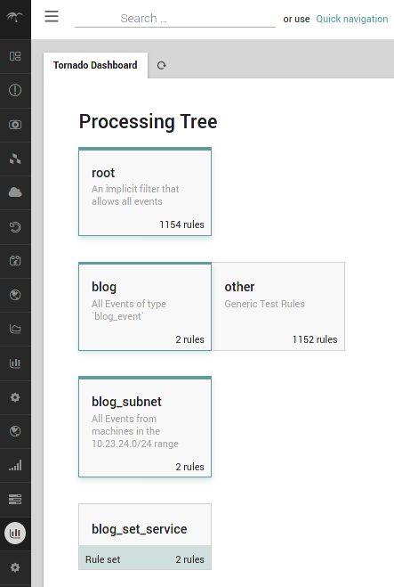Open the hamburger menu
The width and height of the screenshot is (394, 587).
click(52, 16)
